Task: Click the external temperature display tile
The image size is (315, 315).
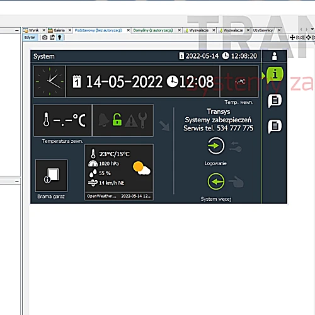Action: (62, 120)
